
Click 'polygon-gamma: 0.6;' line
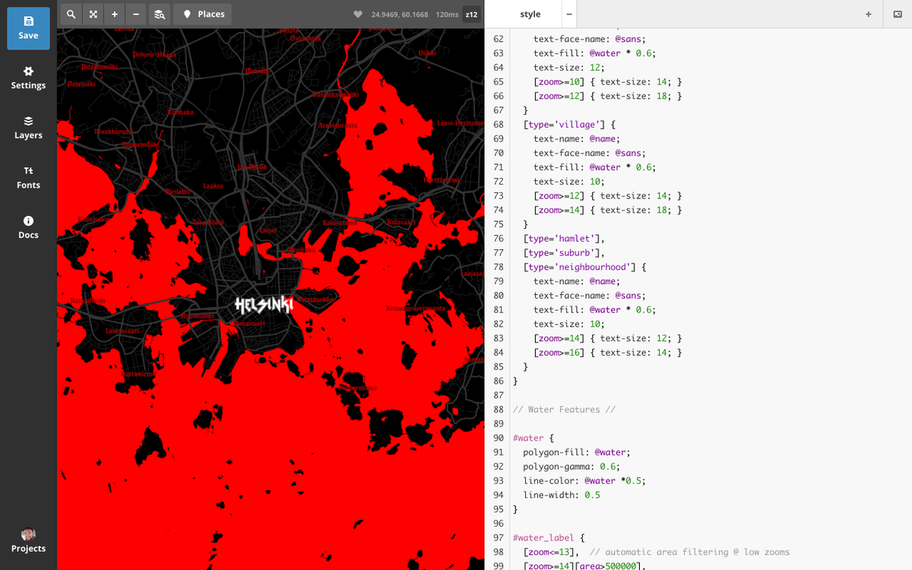(x=571, y=467)
